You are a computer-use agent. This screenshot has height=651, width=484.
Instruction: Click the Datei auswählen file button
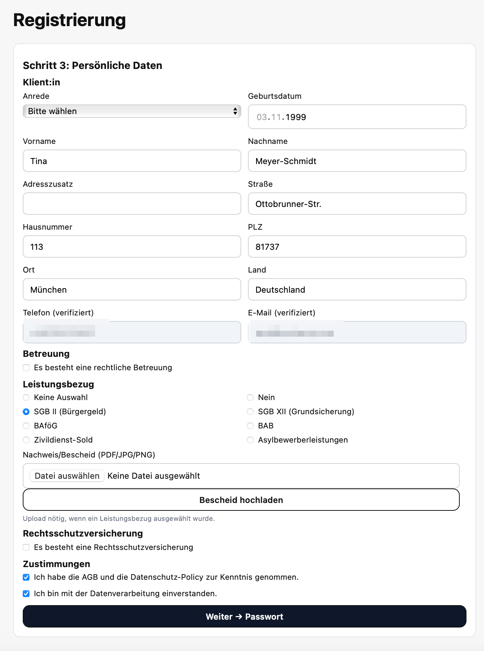coord(67,476)
